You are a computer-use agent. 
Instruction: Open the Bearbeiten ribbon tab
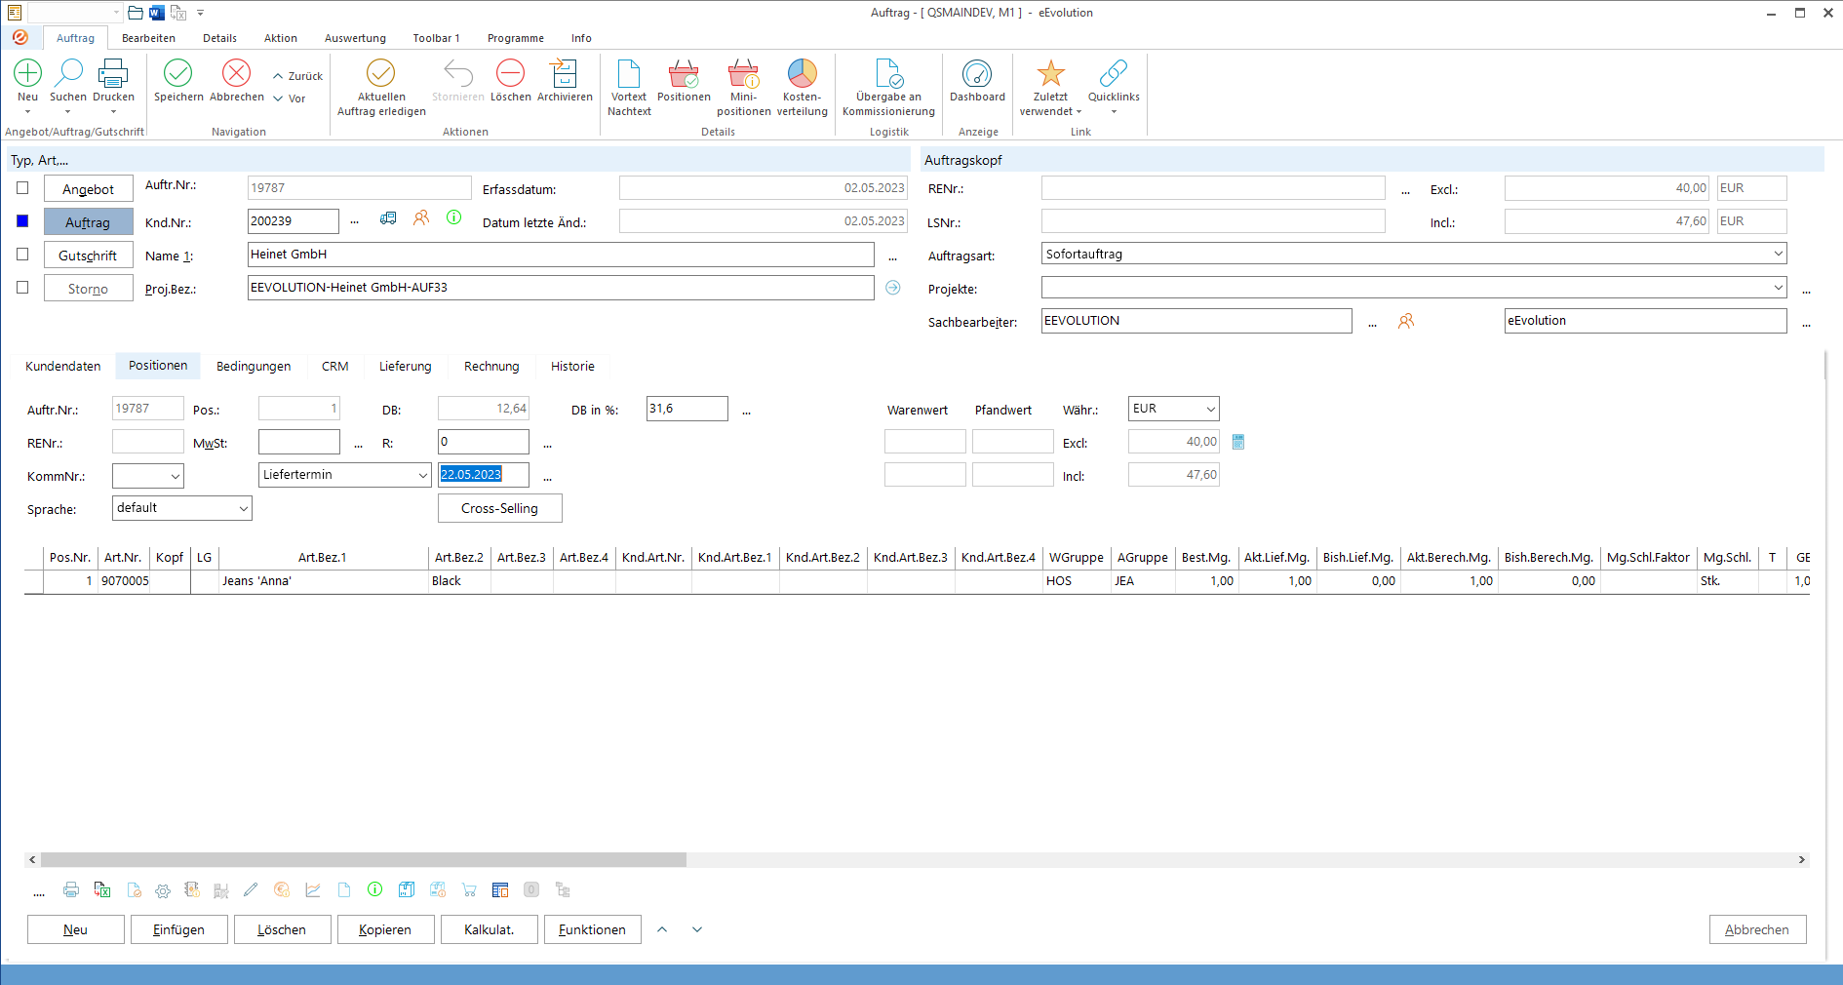pos(148,38)
